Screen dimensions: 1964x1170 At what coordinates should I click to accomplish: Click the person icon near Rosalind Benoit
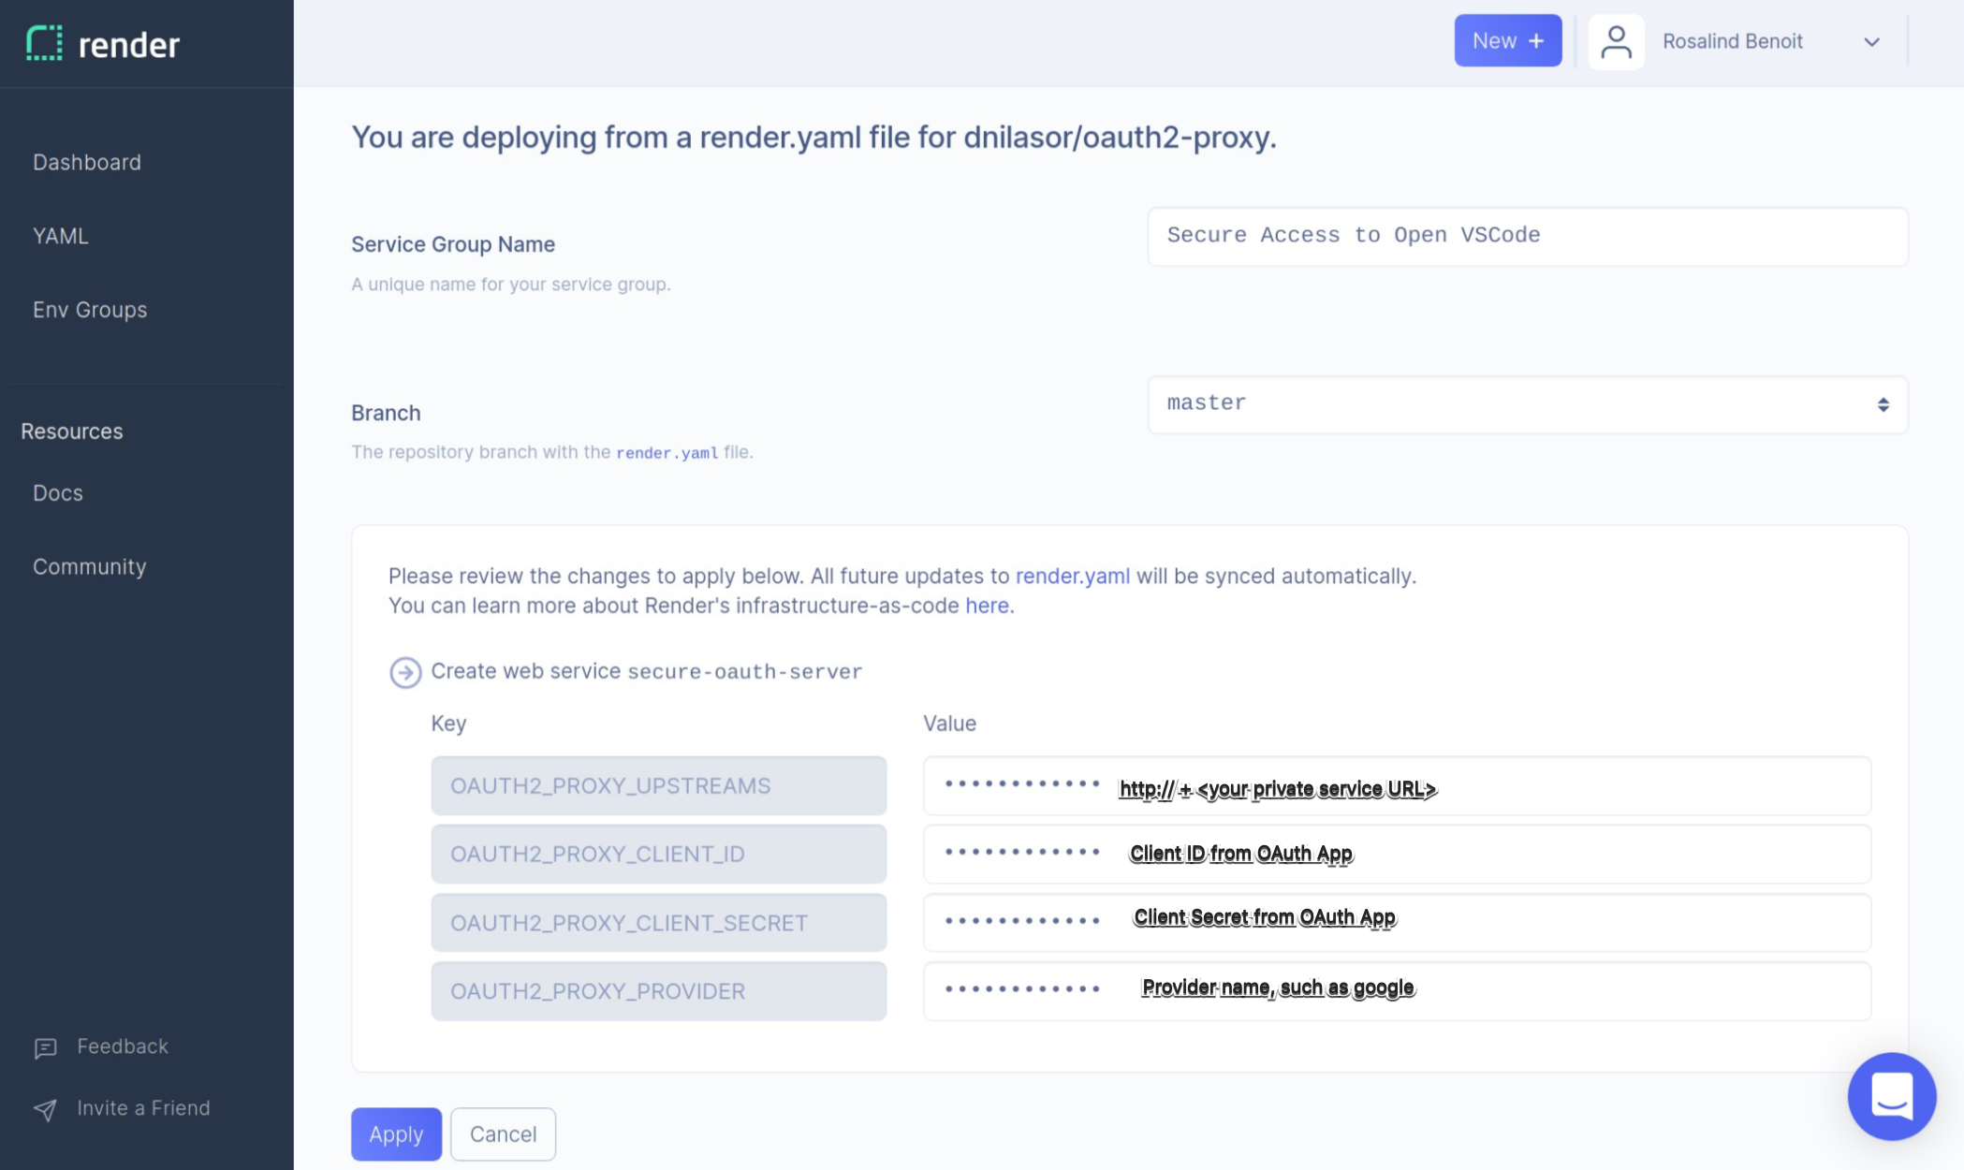point(1616,40)
